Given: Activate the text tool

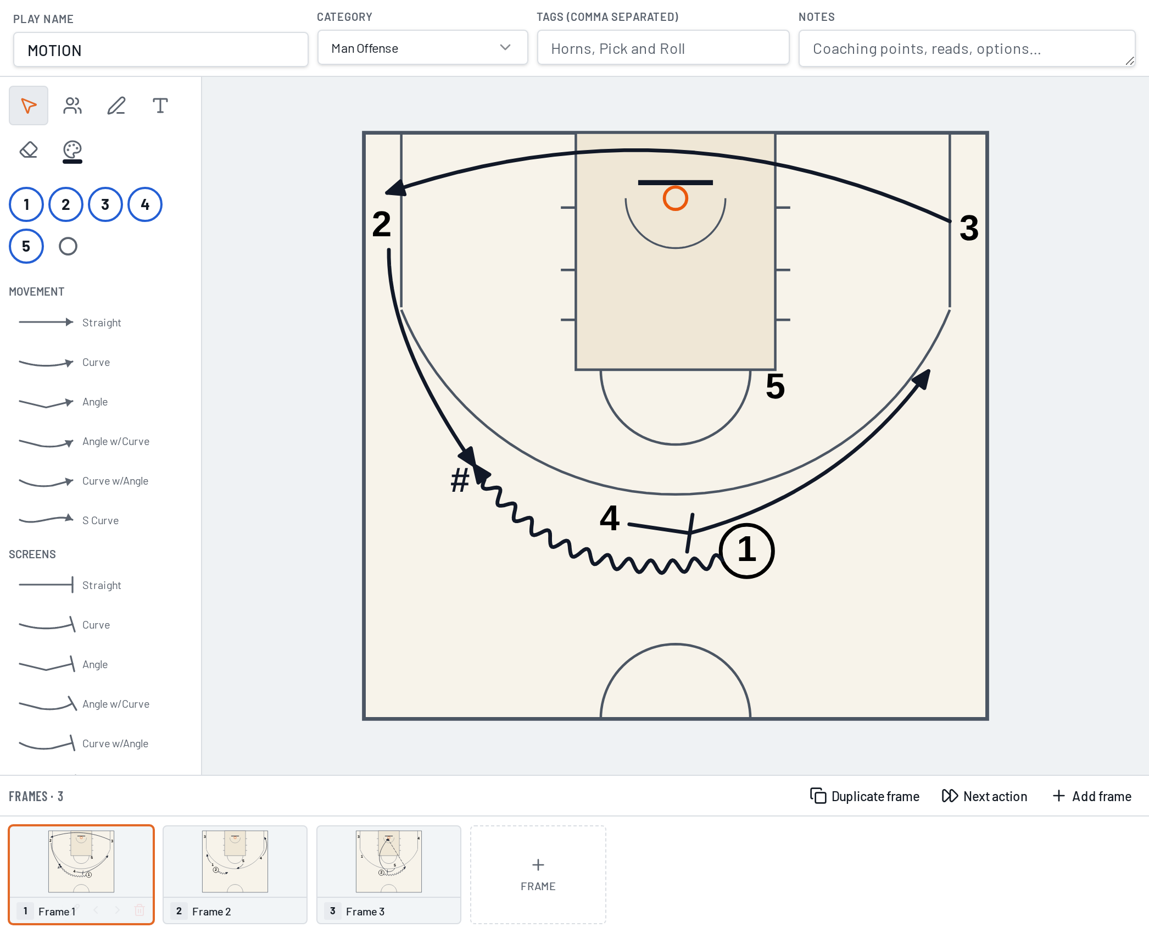Looking at the screenshot, I should 160,105.
